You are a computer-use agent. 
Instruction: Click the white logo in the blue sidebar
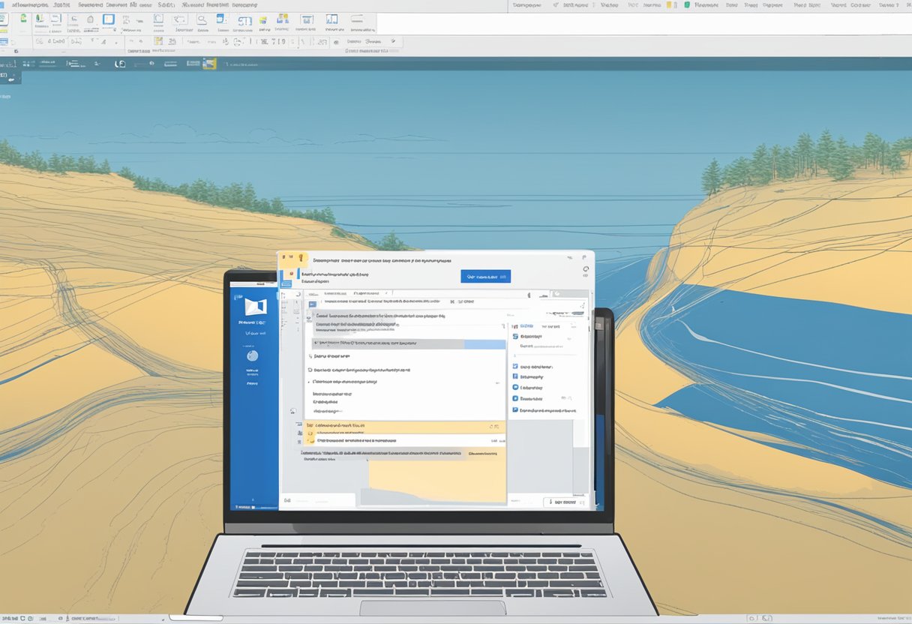tap(256, 306)
